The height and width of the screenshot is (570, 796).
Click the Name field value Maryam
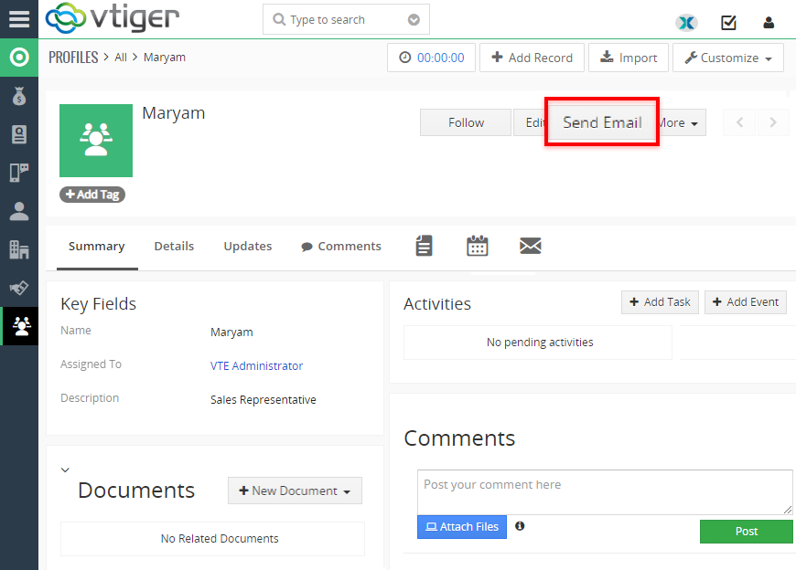pos(231,332)
